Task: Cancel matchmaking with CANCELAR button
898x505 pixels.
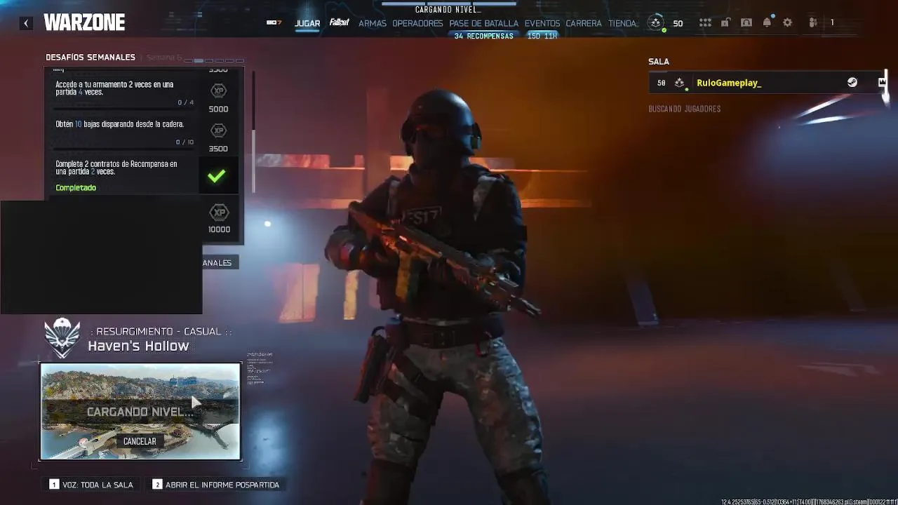Action: [140, 441]
